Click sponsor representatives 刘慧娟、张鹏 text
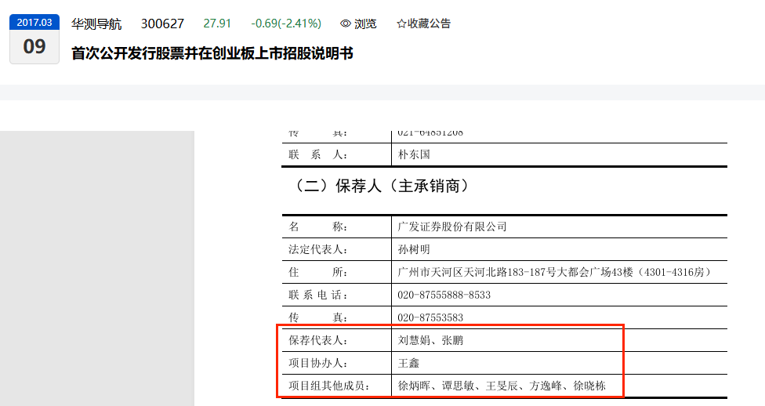This screenshot has width=765, height=406. coord(430,340)
